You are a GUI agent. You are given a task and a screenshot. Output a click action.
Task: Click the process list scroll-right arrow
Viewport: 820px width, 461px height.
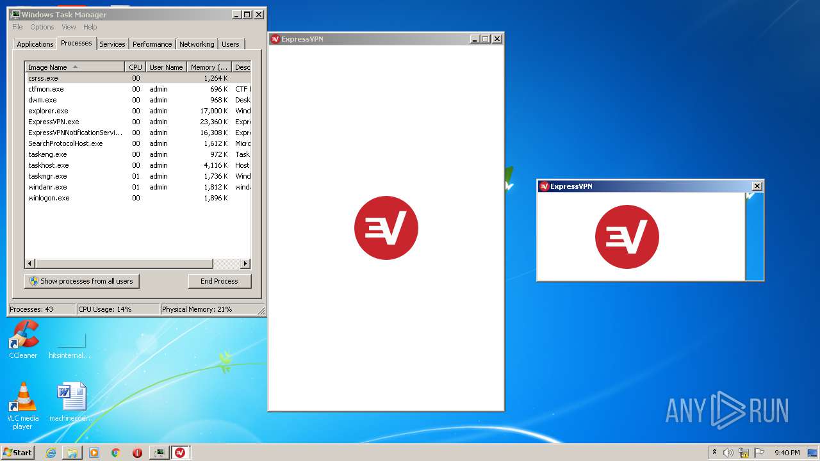(245, 264)
